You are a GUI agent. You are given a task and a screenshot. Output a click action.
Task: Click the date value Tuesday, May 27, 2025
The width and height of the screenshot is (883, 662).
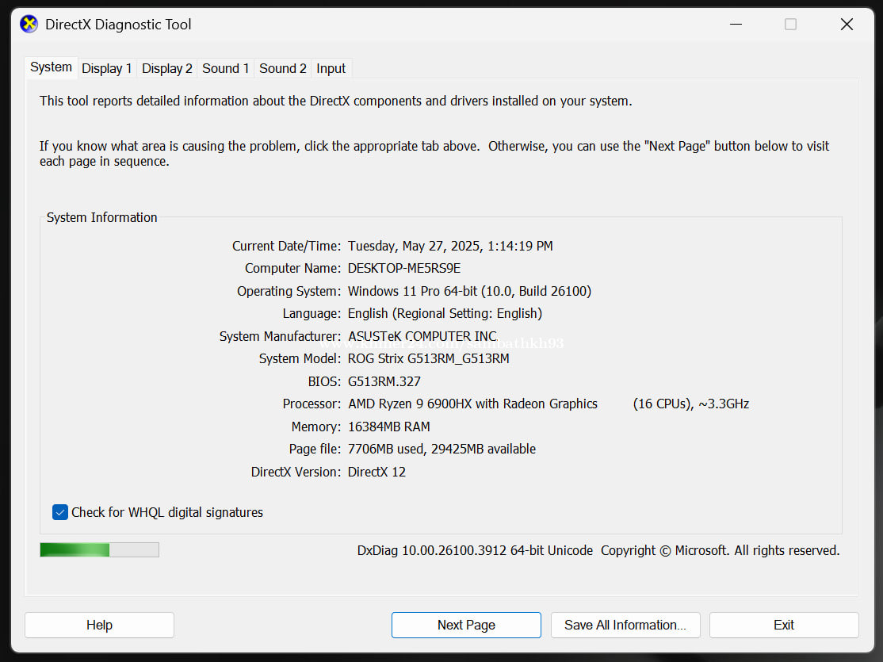point(414,247)
